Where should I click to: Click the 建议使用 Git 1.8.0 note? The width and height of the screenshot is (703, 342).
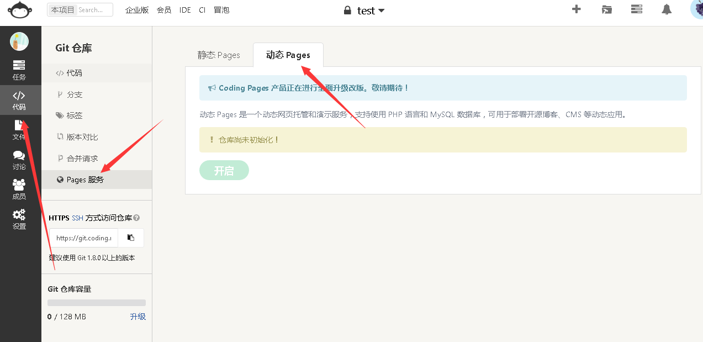point(92,257)
